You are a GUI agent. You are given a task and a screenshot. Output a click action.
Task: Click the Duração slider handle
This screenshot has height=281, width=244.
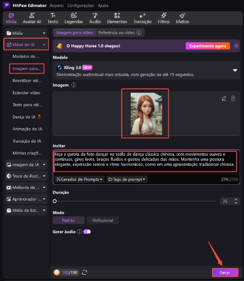click(x=54, y=201)
